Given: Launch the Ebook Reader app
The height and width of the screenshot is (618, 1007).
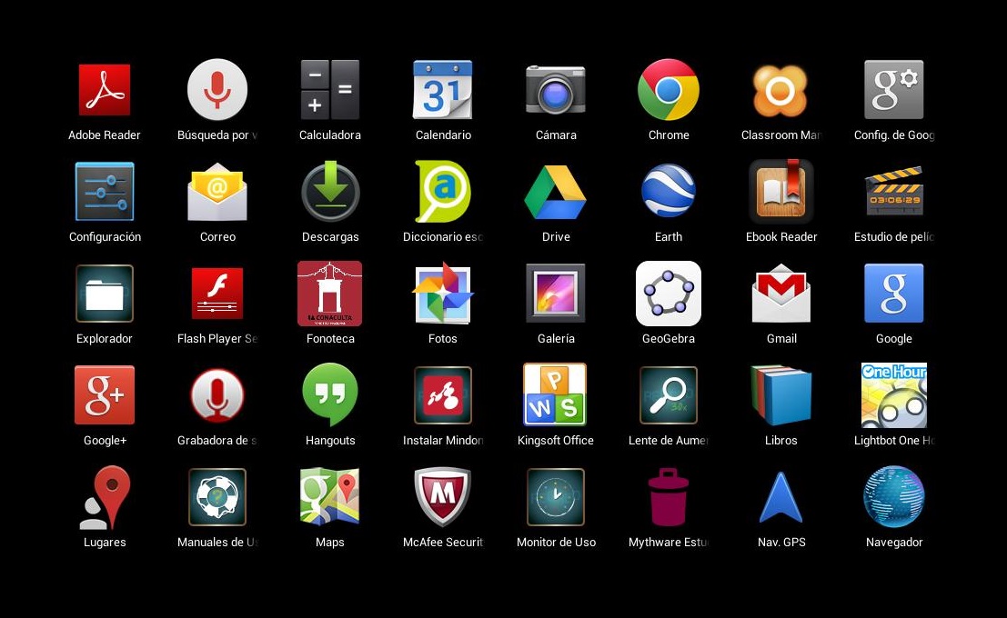Looking at the screenshot, I should click(x=781, y=192).
